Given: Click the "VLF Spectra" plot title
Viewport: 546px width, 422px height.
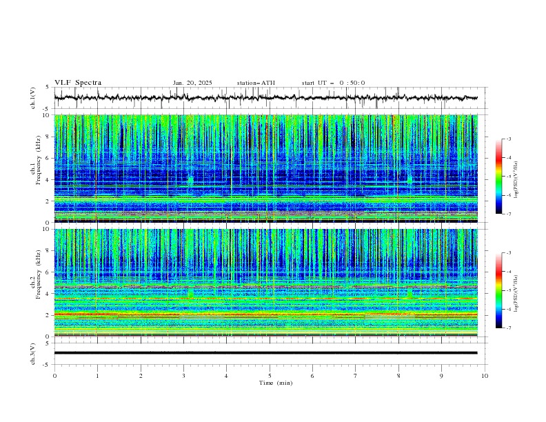Looking at the screenshot, I should (x=78, y=83).
